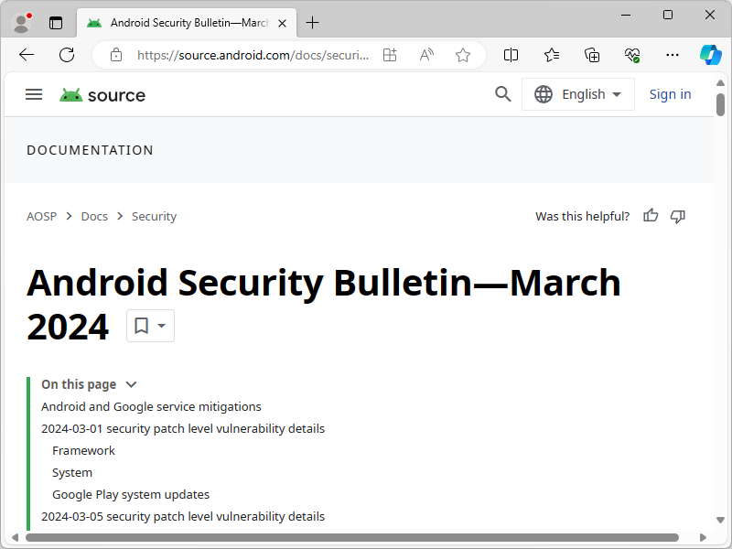Image resolution: width=732 pixels, height=549 pixels.
Task: Open the workspaces icon near the tabs
Action: (x=56, y=22)
